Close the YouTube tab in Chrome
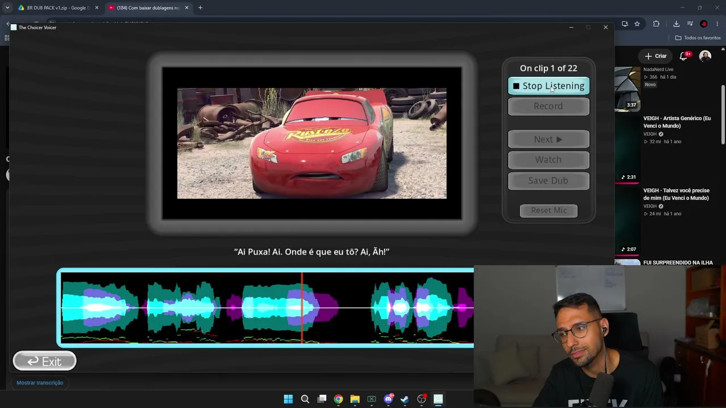 tap(187, 8)
